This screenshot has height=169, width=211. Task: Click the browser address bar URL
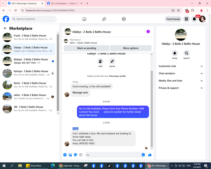click(x=50, y=11)
